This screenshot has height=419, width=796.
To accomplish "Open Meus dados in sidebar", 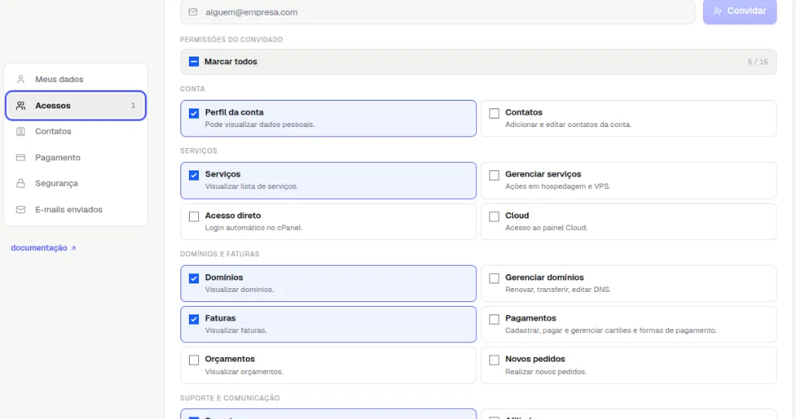I will [x=76, y=79].
